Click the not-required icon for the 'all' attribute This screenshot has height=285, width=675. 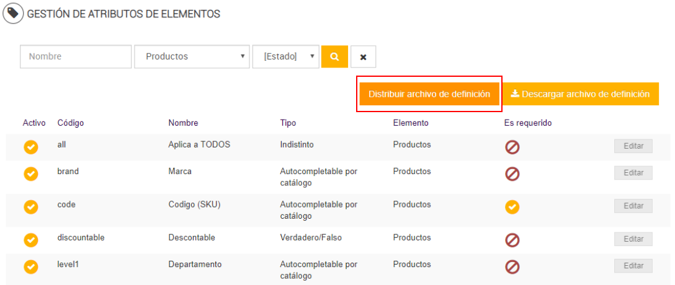point(512,147)
